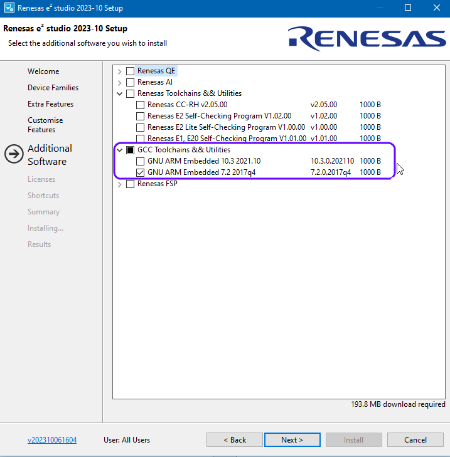Image resolution: width=450 pixels, height=457 pixels.
Task: Open the v202310061604 version link
Action: coord(52,440)
